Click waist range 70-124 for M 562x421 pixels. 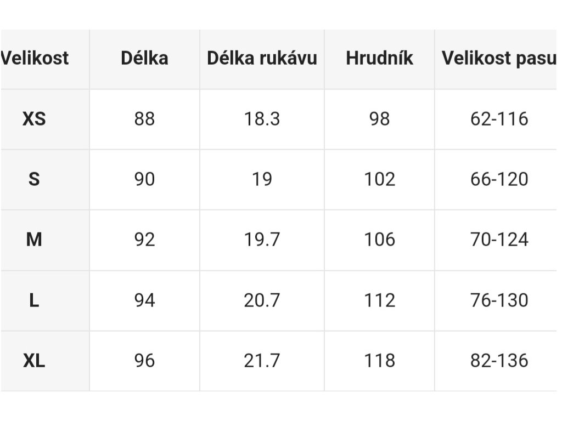(x=499, y=240)
